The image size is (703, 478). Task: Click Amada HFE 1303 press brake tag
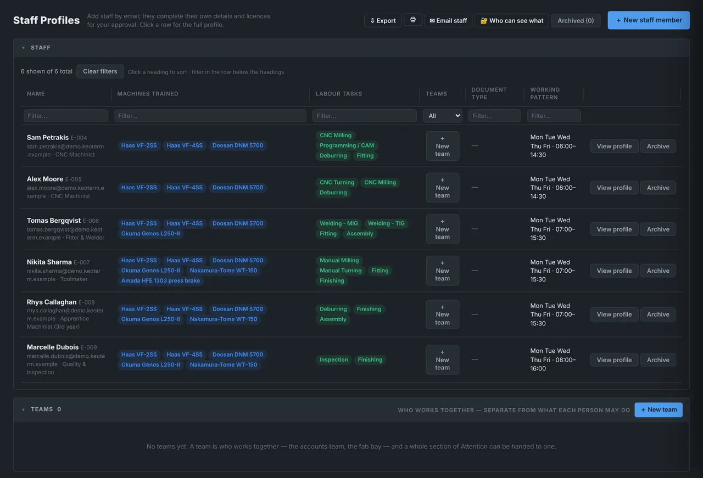pyautogui.click(x=160, y=280)
